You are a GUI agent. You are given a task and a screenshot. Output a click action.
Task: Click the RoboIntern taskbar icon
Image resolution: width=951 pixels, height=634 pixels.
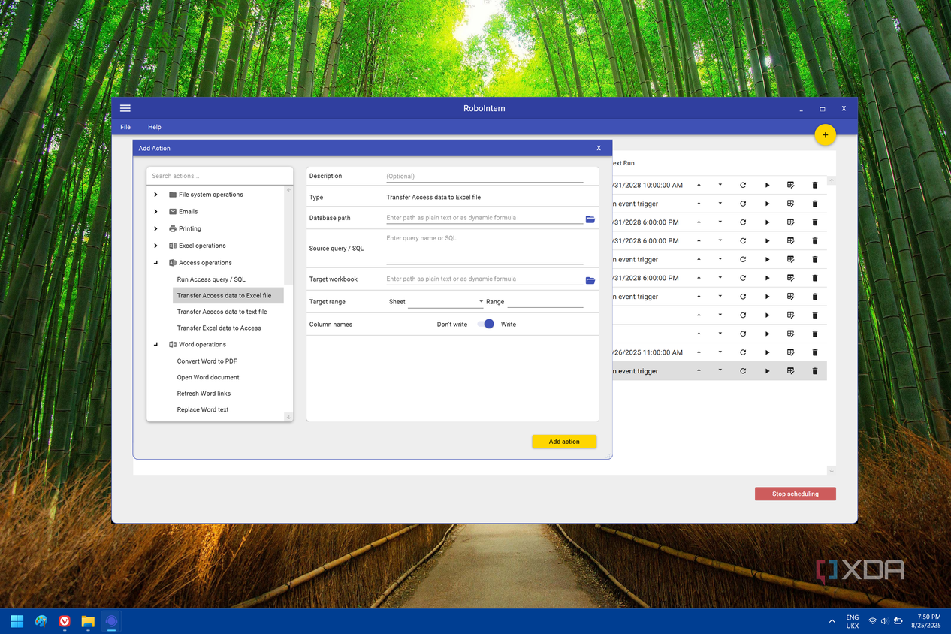pyautogui.click(x=111, y=621)
